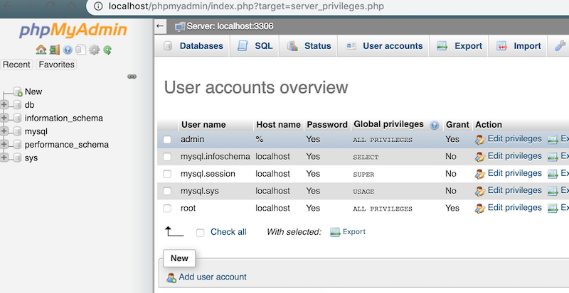Click export icon in mysql.infoschema row
Viewport: 569px width, 293px height.
553,157
